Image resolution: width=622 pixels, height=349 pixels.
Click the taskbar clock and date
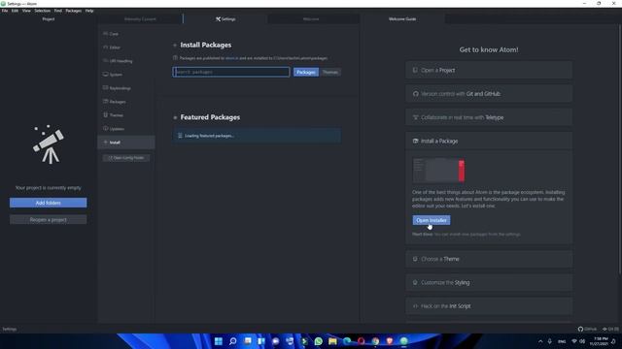point(600,341)
